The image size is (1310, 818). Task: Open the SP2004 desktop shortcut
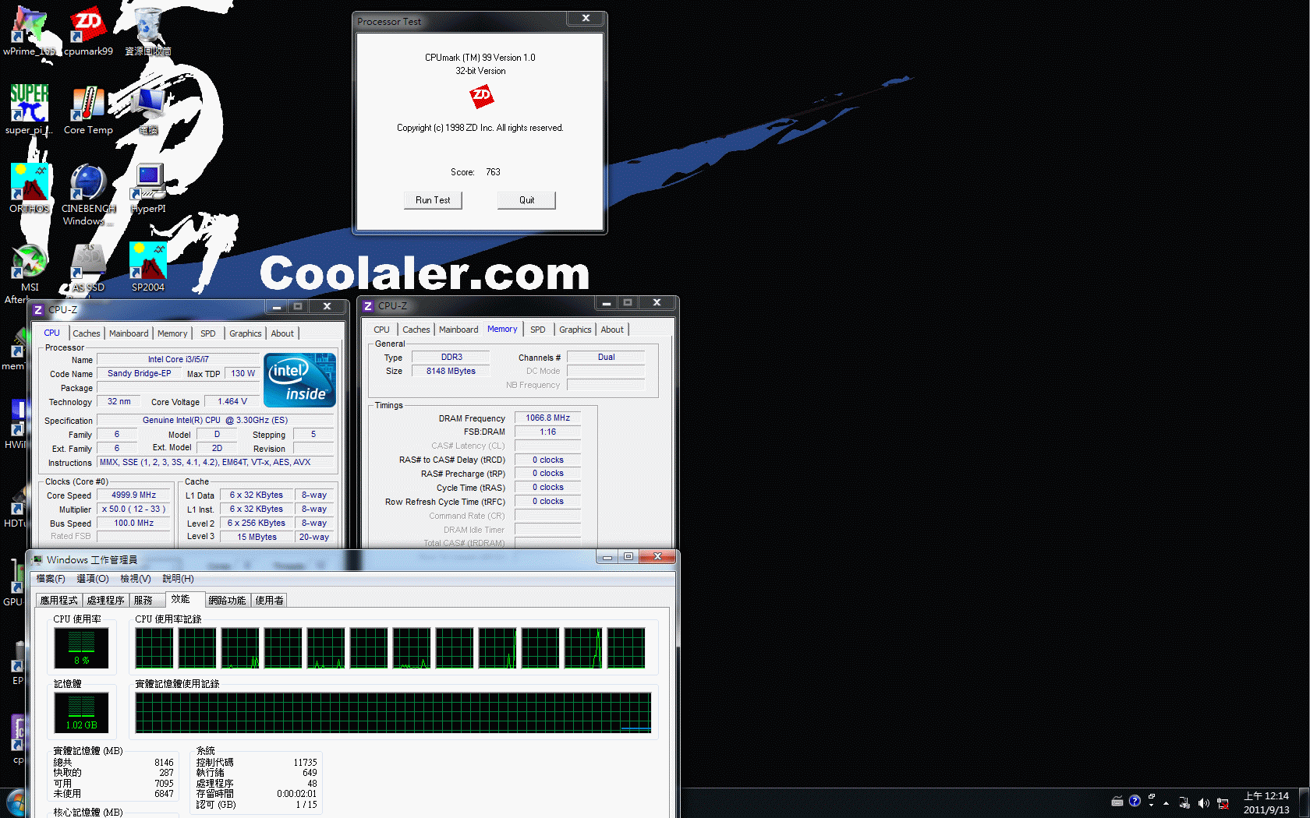click(148, 267)
